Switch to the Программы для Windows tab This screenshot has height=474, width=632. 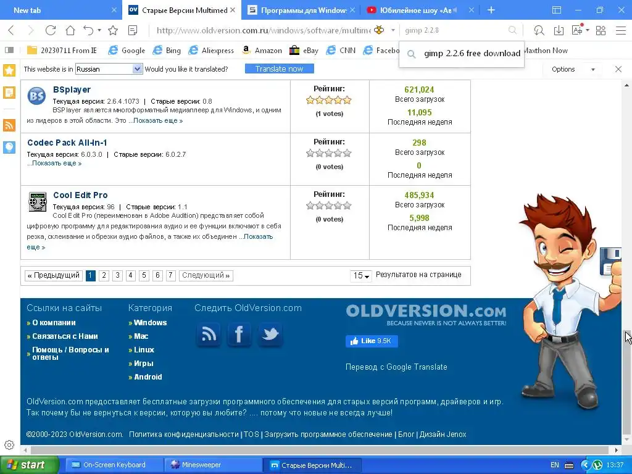pos(301,10)
